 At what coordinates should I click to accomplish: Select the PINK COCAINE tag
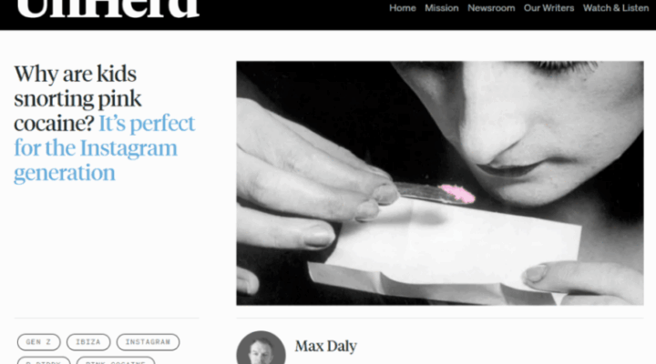click(x=116, y=360)
